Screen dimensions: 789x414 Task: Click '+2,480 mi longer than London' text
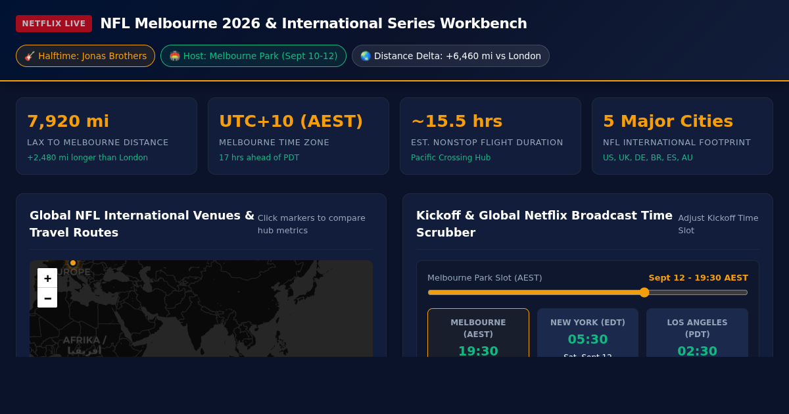(x=87, y=158)
